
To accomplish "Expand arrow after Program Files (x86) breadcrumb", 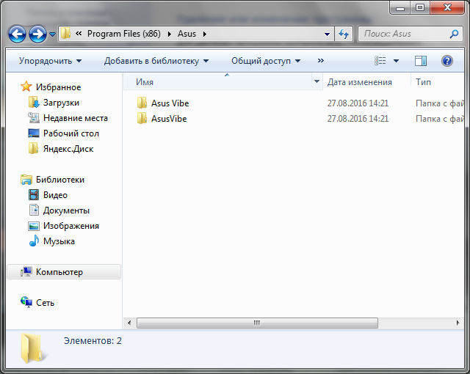I will [x=170, y=34].
